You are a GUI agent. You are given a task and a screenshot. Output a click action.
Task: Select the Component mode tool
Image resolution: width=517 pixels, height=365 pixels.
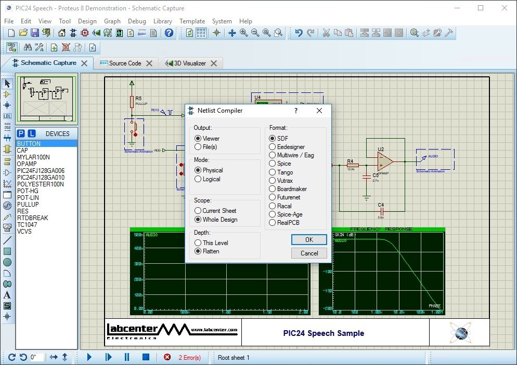7,94
